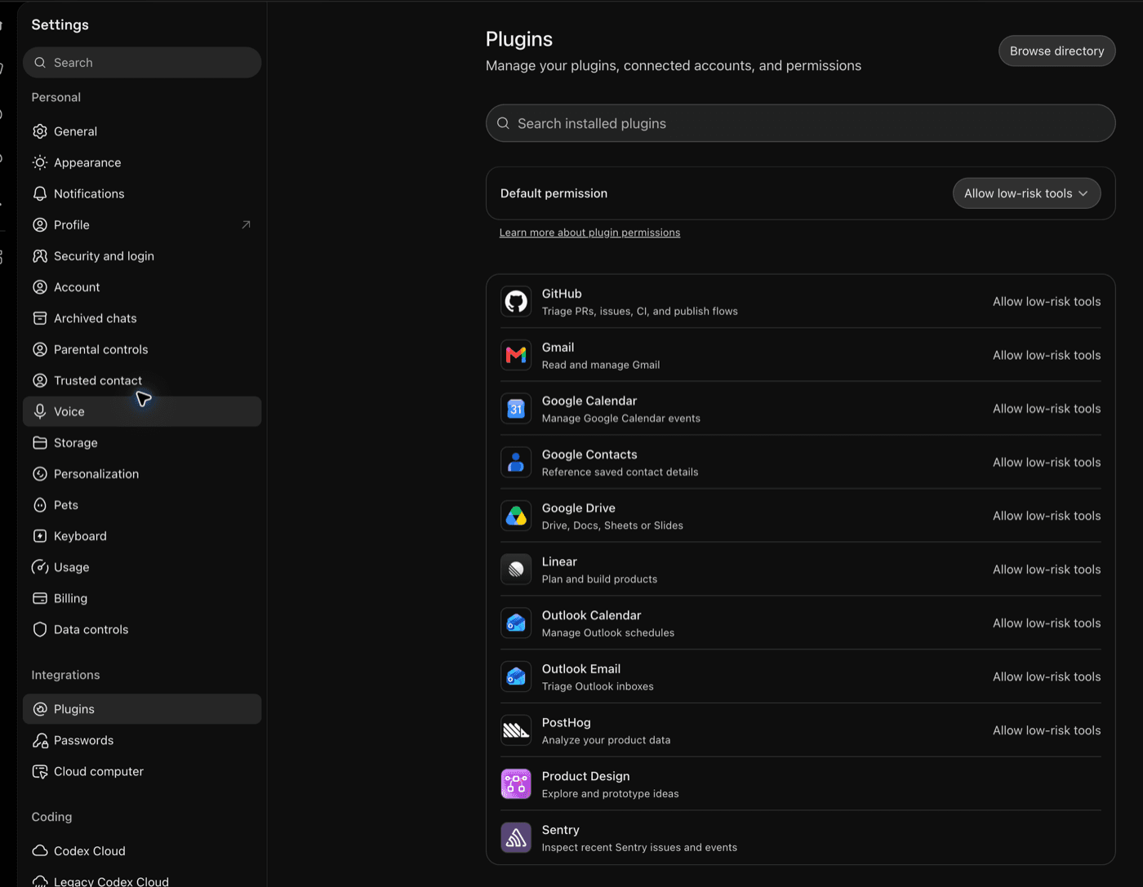The image size is (1143, 887).
Task: Open Trusted contact settings
Action: click(142, 380)
